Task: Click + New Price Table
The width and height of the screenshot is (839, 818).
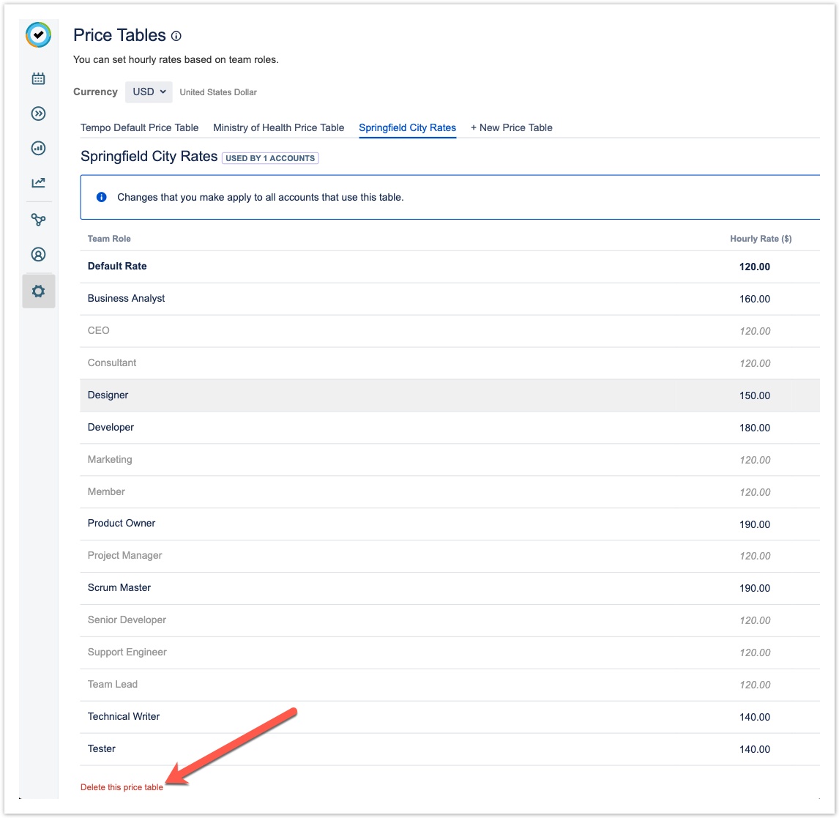Action: (x=511, y=127)
